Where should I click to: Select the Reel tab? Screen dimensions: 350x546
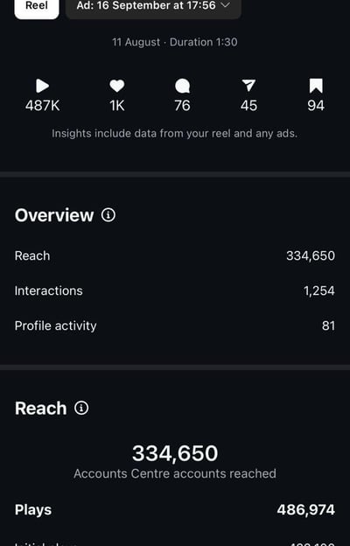click(37, 7)
